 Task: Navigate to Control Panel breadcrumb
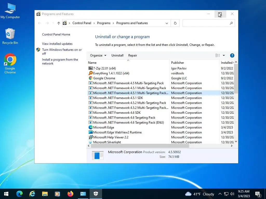point(82,23)
